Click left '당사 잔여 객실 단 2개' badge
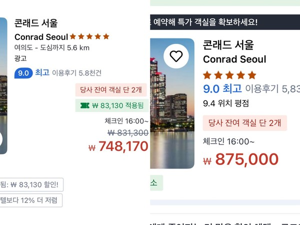 [110, 90]
